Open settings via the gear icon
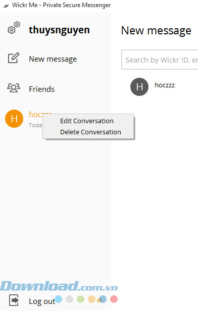Image resolution: width=198 pixels, height=311 pixels. [14, 28]
